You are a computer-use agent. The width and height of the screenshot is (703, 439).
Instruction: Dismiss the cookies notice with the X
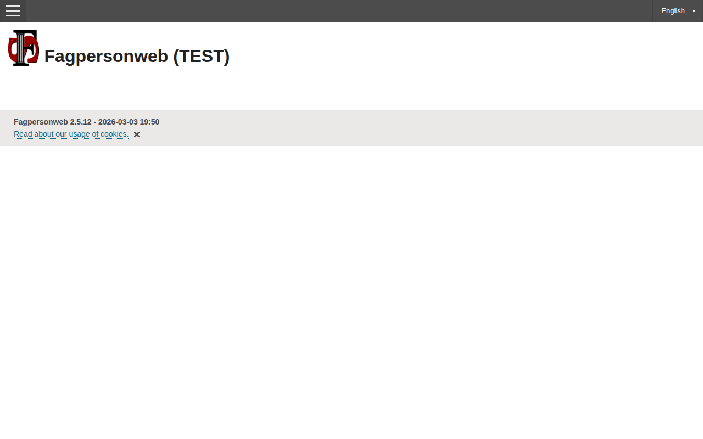coord(136,134)
